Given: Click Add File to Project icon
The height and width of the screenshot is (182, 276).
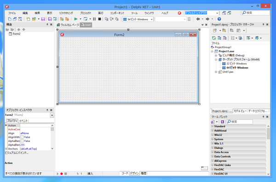Looking at the screenshot, I should pos(62,19).
